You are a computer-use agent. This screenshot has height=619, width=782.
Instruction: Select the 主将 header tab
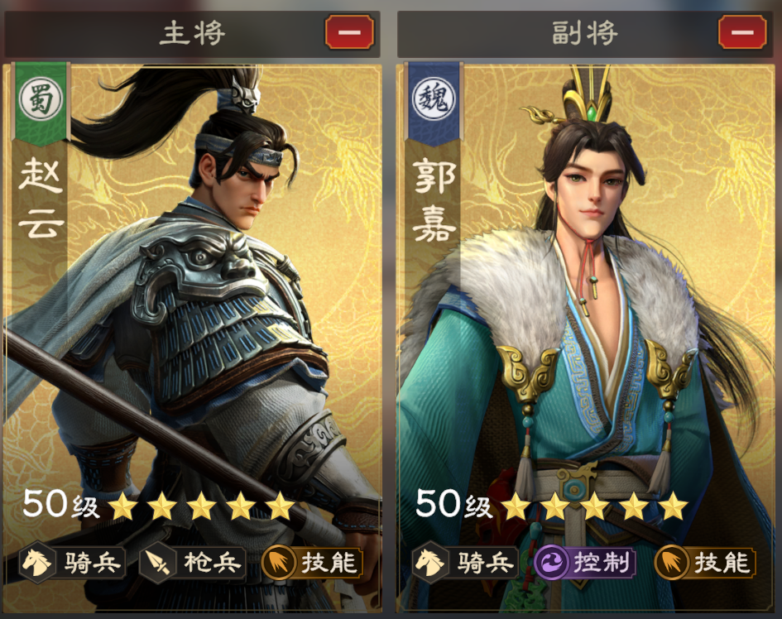point(193,34)
